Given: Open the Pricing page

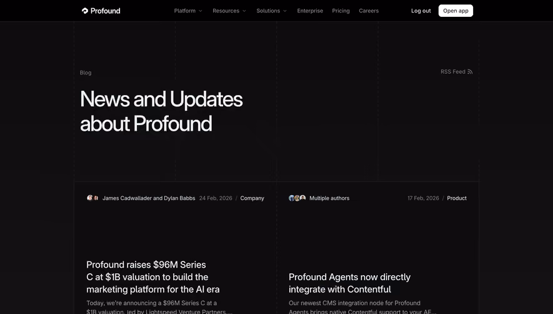Looking at the screenshot, I should tap(341, 11).
